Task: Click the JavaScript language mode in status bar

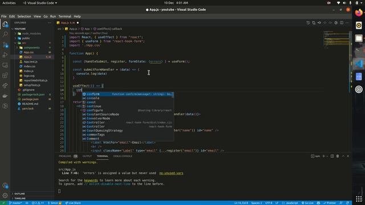Action: (x=290, y=203)
